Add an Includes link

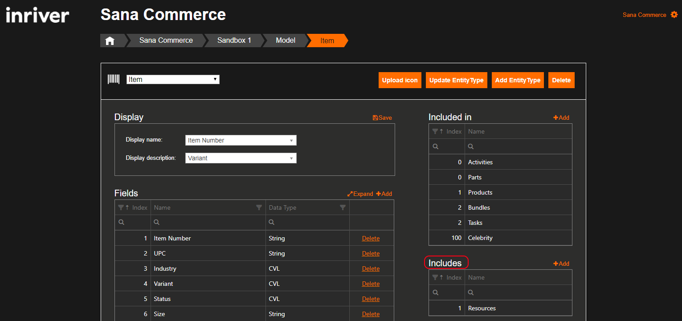561,264
